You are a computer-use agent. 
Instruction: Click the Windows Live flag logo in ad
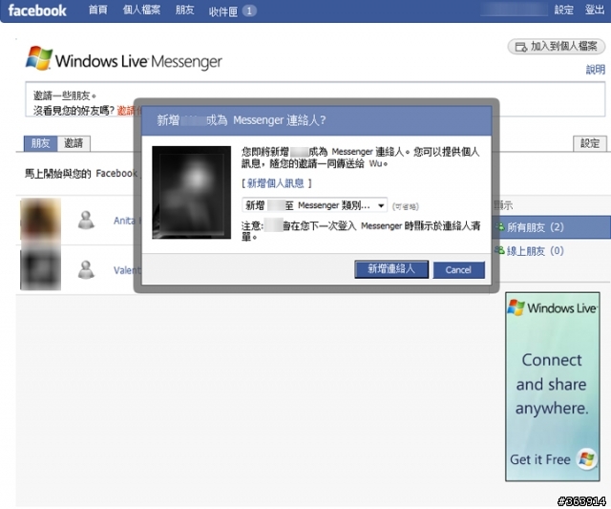516,308
